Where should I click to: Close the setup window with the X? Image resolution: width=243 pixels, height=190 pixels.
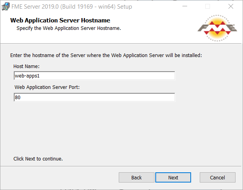231,7
